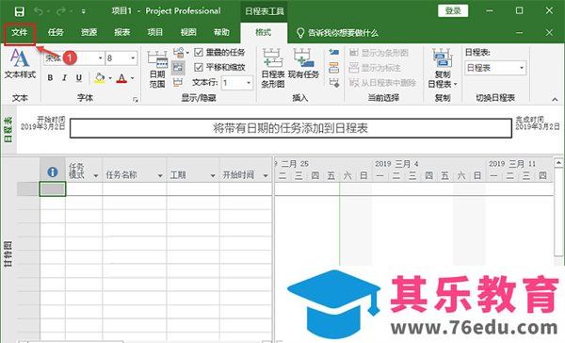Click the detailed timeline icon left of 平移和缩放

(x=178, y=67)
